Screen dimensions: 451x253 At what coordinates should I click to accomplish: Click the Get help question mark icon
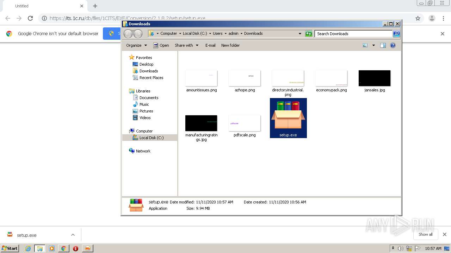click(393, 45)
